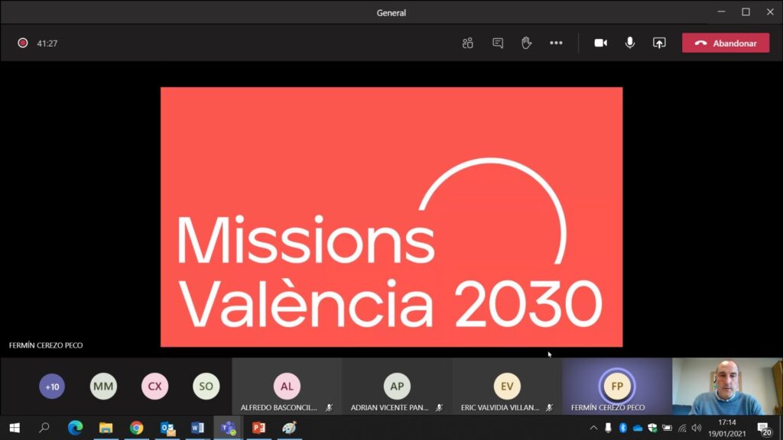Open Bluetooth settings from the system tray
Viewport: 783px width, 440px height.
click(622, 428)
